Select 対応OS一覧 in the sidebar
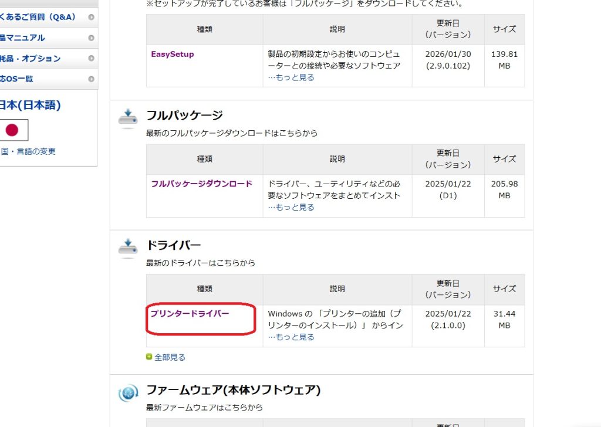This screenshot has height=427, width=601. 18,79
